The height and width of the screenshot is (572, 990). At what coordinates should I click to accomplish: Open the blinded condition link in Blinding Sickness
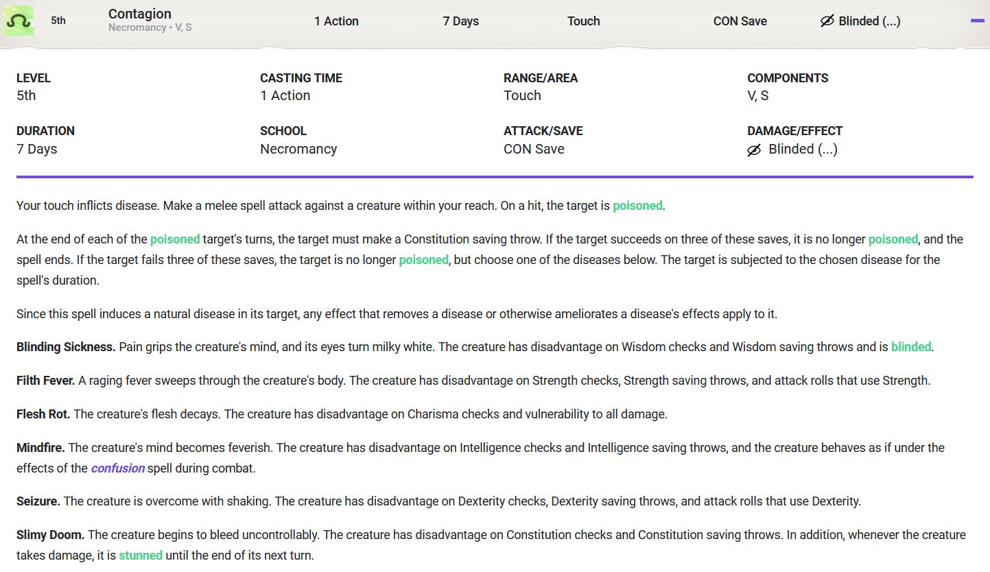911,347
